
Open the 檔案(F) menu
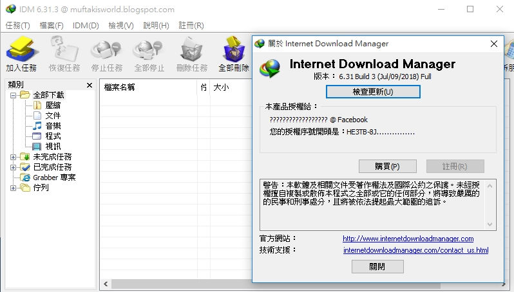pyautogui.click(x=52, y=26)
